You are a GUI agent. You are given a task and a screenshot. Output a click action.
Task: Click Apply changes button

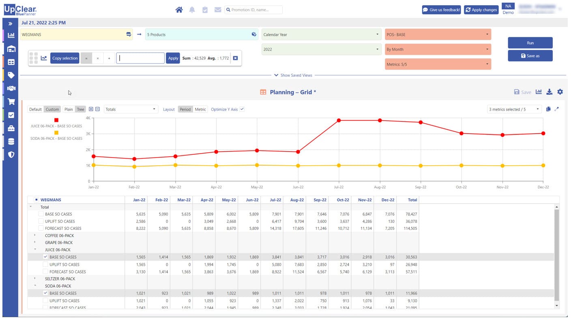tap(481, 10)
